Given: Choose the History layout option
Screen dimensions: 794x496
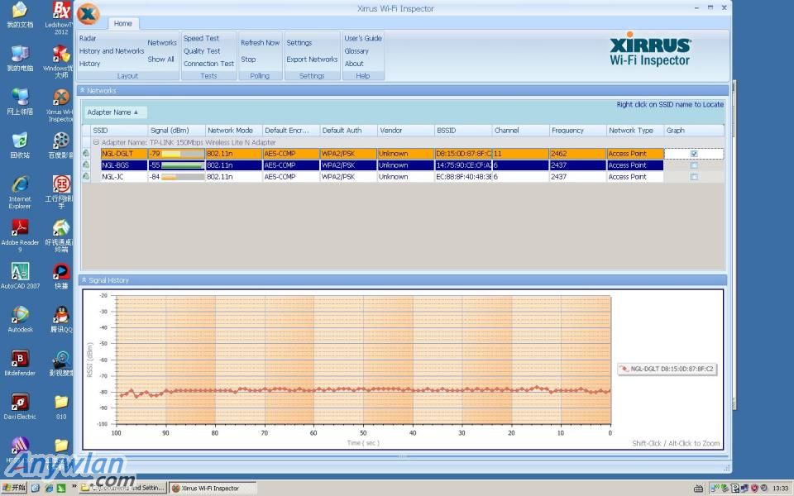Looking at the screenshot, I should tap(89, 64).
